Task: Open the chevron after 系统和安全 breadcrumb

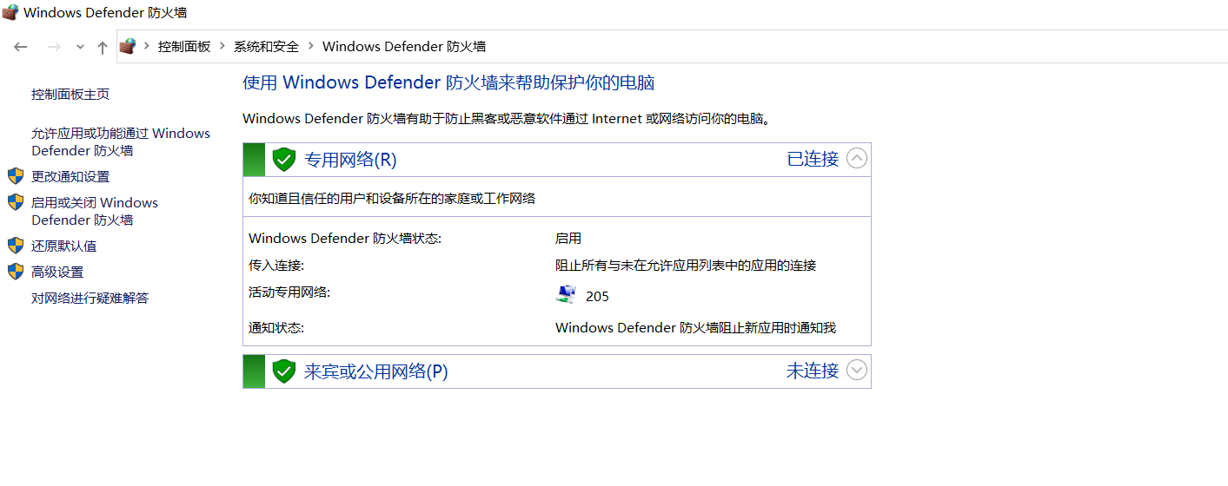Action: coord(310,47)
